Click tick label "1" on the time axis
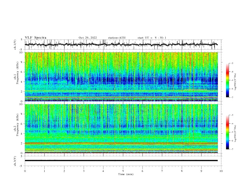The image size is (249, 192). coord(44,171)
